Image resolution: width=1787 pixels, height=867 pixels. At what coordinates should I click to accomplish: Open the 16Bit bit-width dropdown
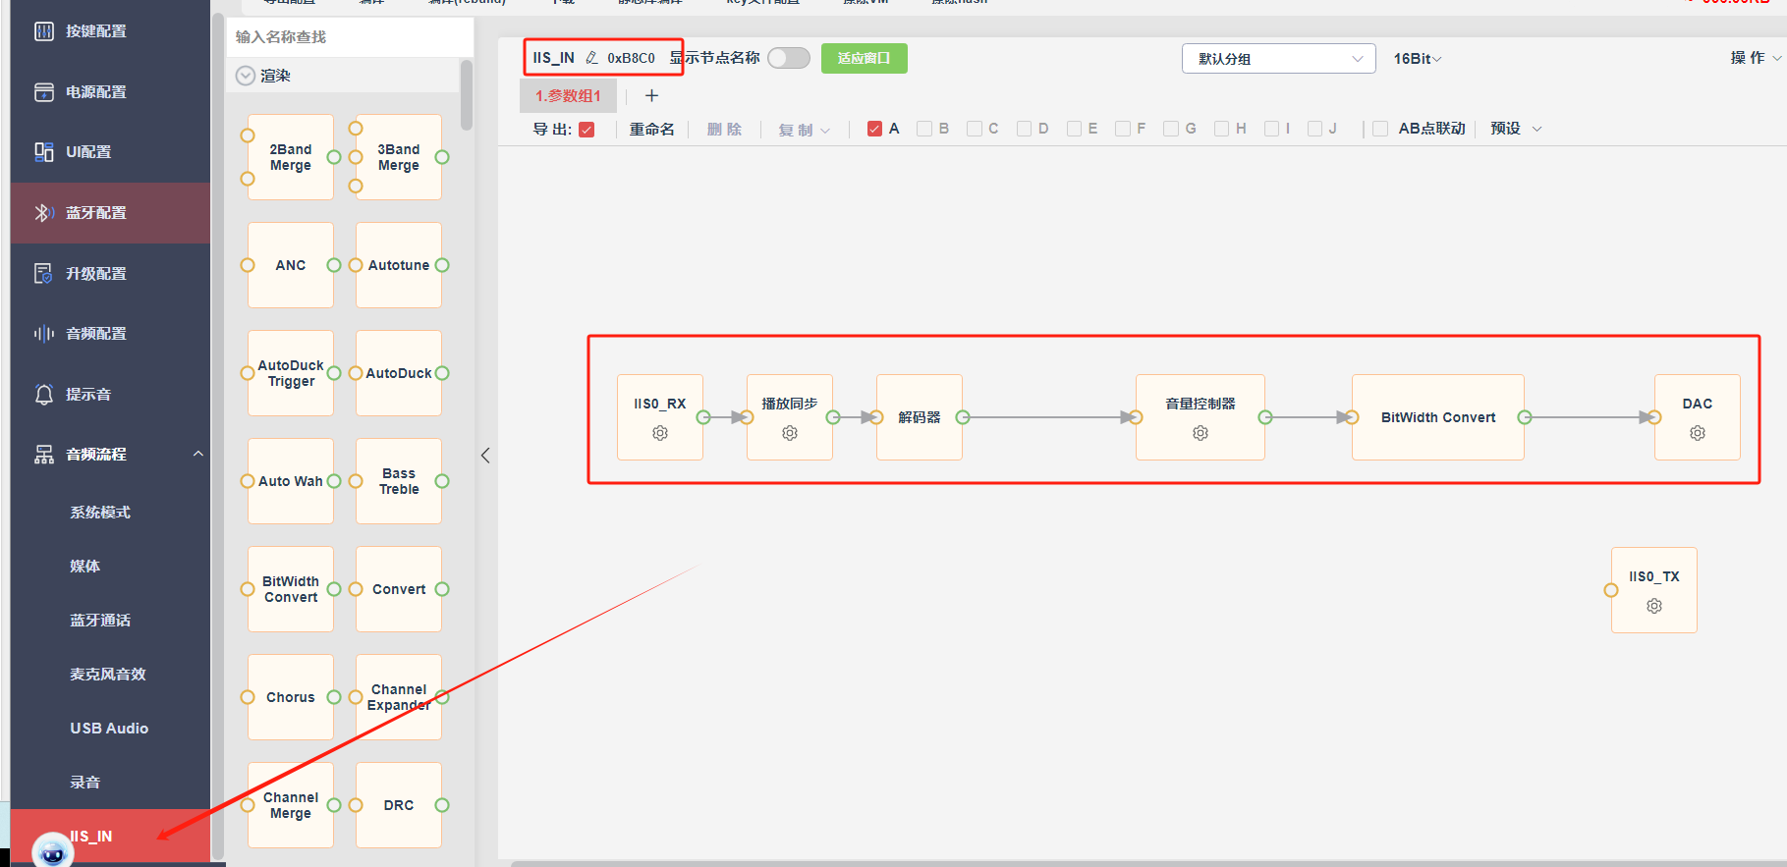[x=1418, y=59]
